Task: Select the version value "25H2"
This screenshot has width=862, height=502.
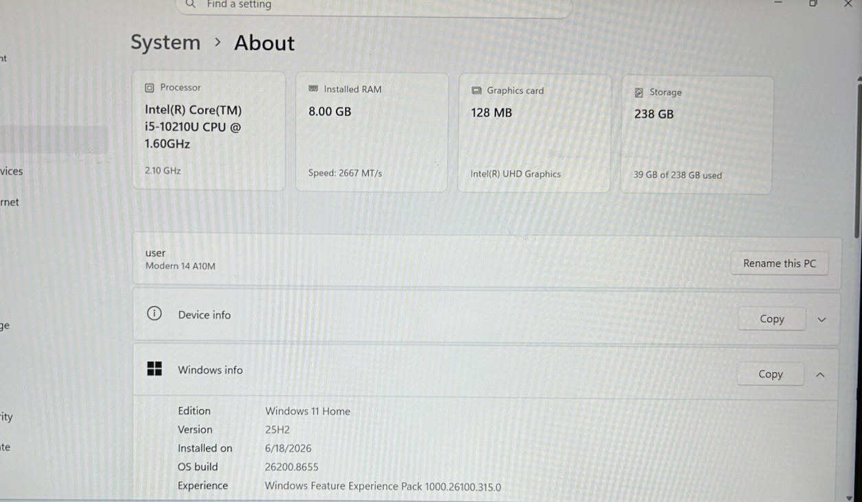Action: coord(277,430)
